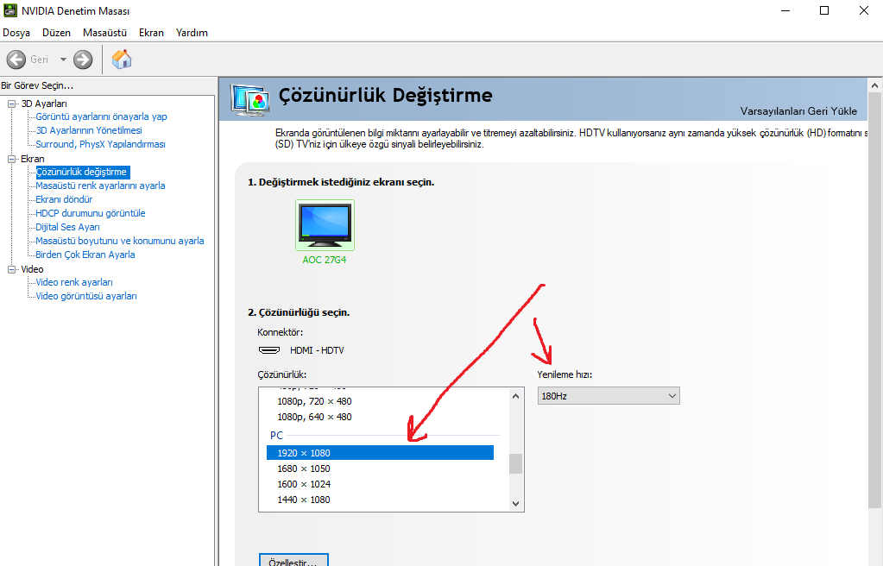Open the Yenileme hızı 180Hz dropdown
Viewport: 883px width, 566px height.
pos(609,396)
